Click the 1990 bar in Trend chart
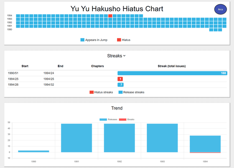Viewport: 234px width, 168px height. 33,151
